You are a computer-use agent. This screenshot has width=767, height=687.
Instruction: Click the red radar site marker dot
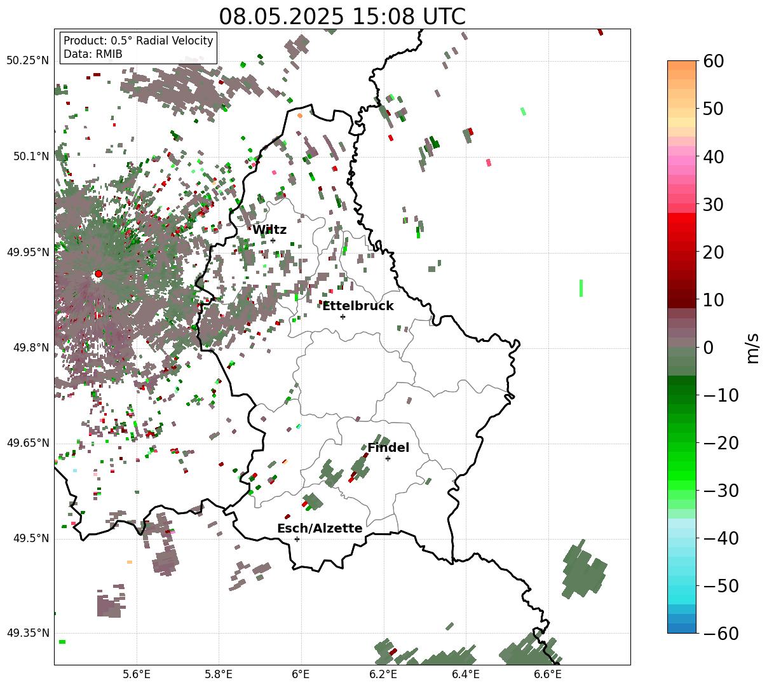(x=98, y=273)
